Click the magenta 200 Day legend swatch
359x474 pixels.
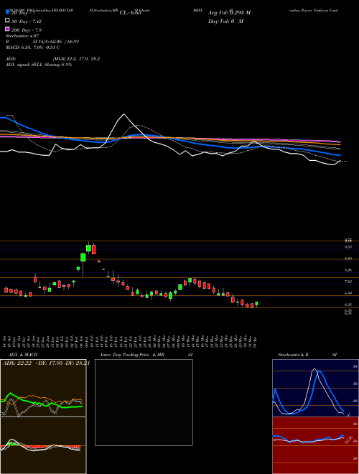pyautogui.click(x=7, y=29)
